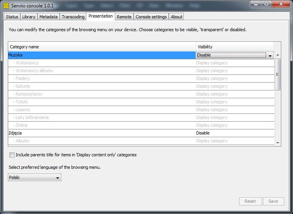Image resolution: width=293 pixels, height=214 pixels.
Task: Close the Serviio console window
Action: [281, 4]
